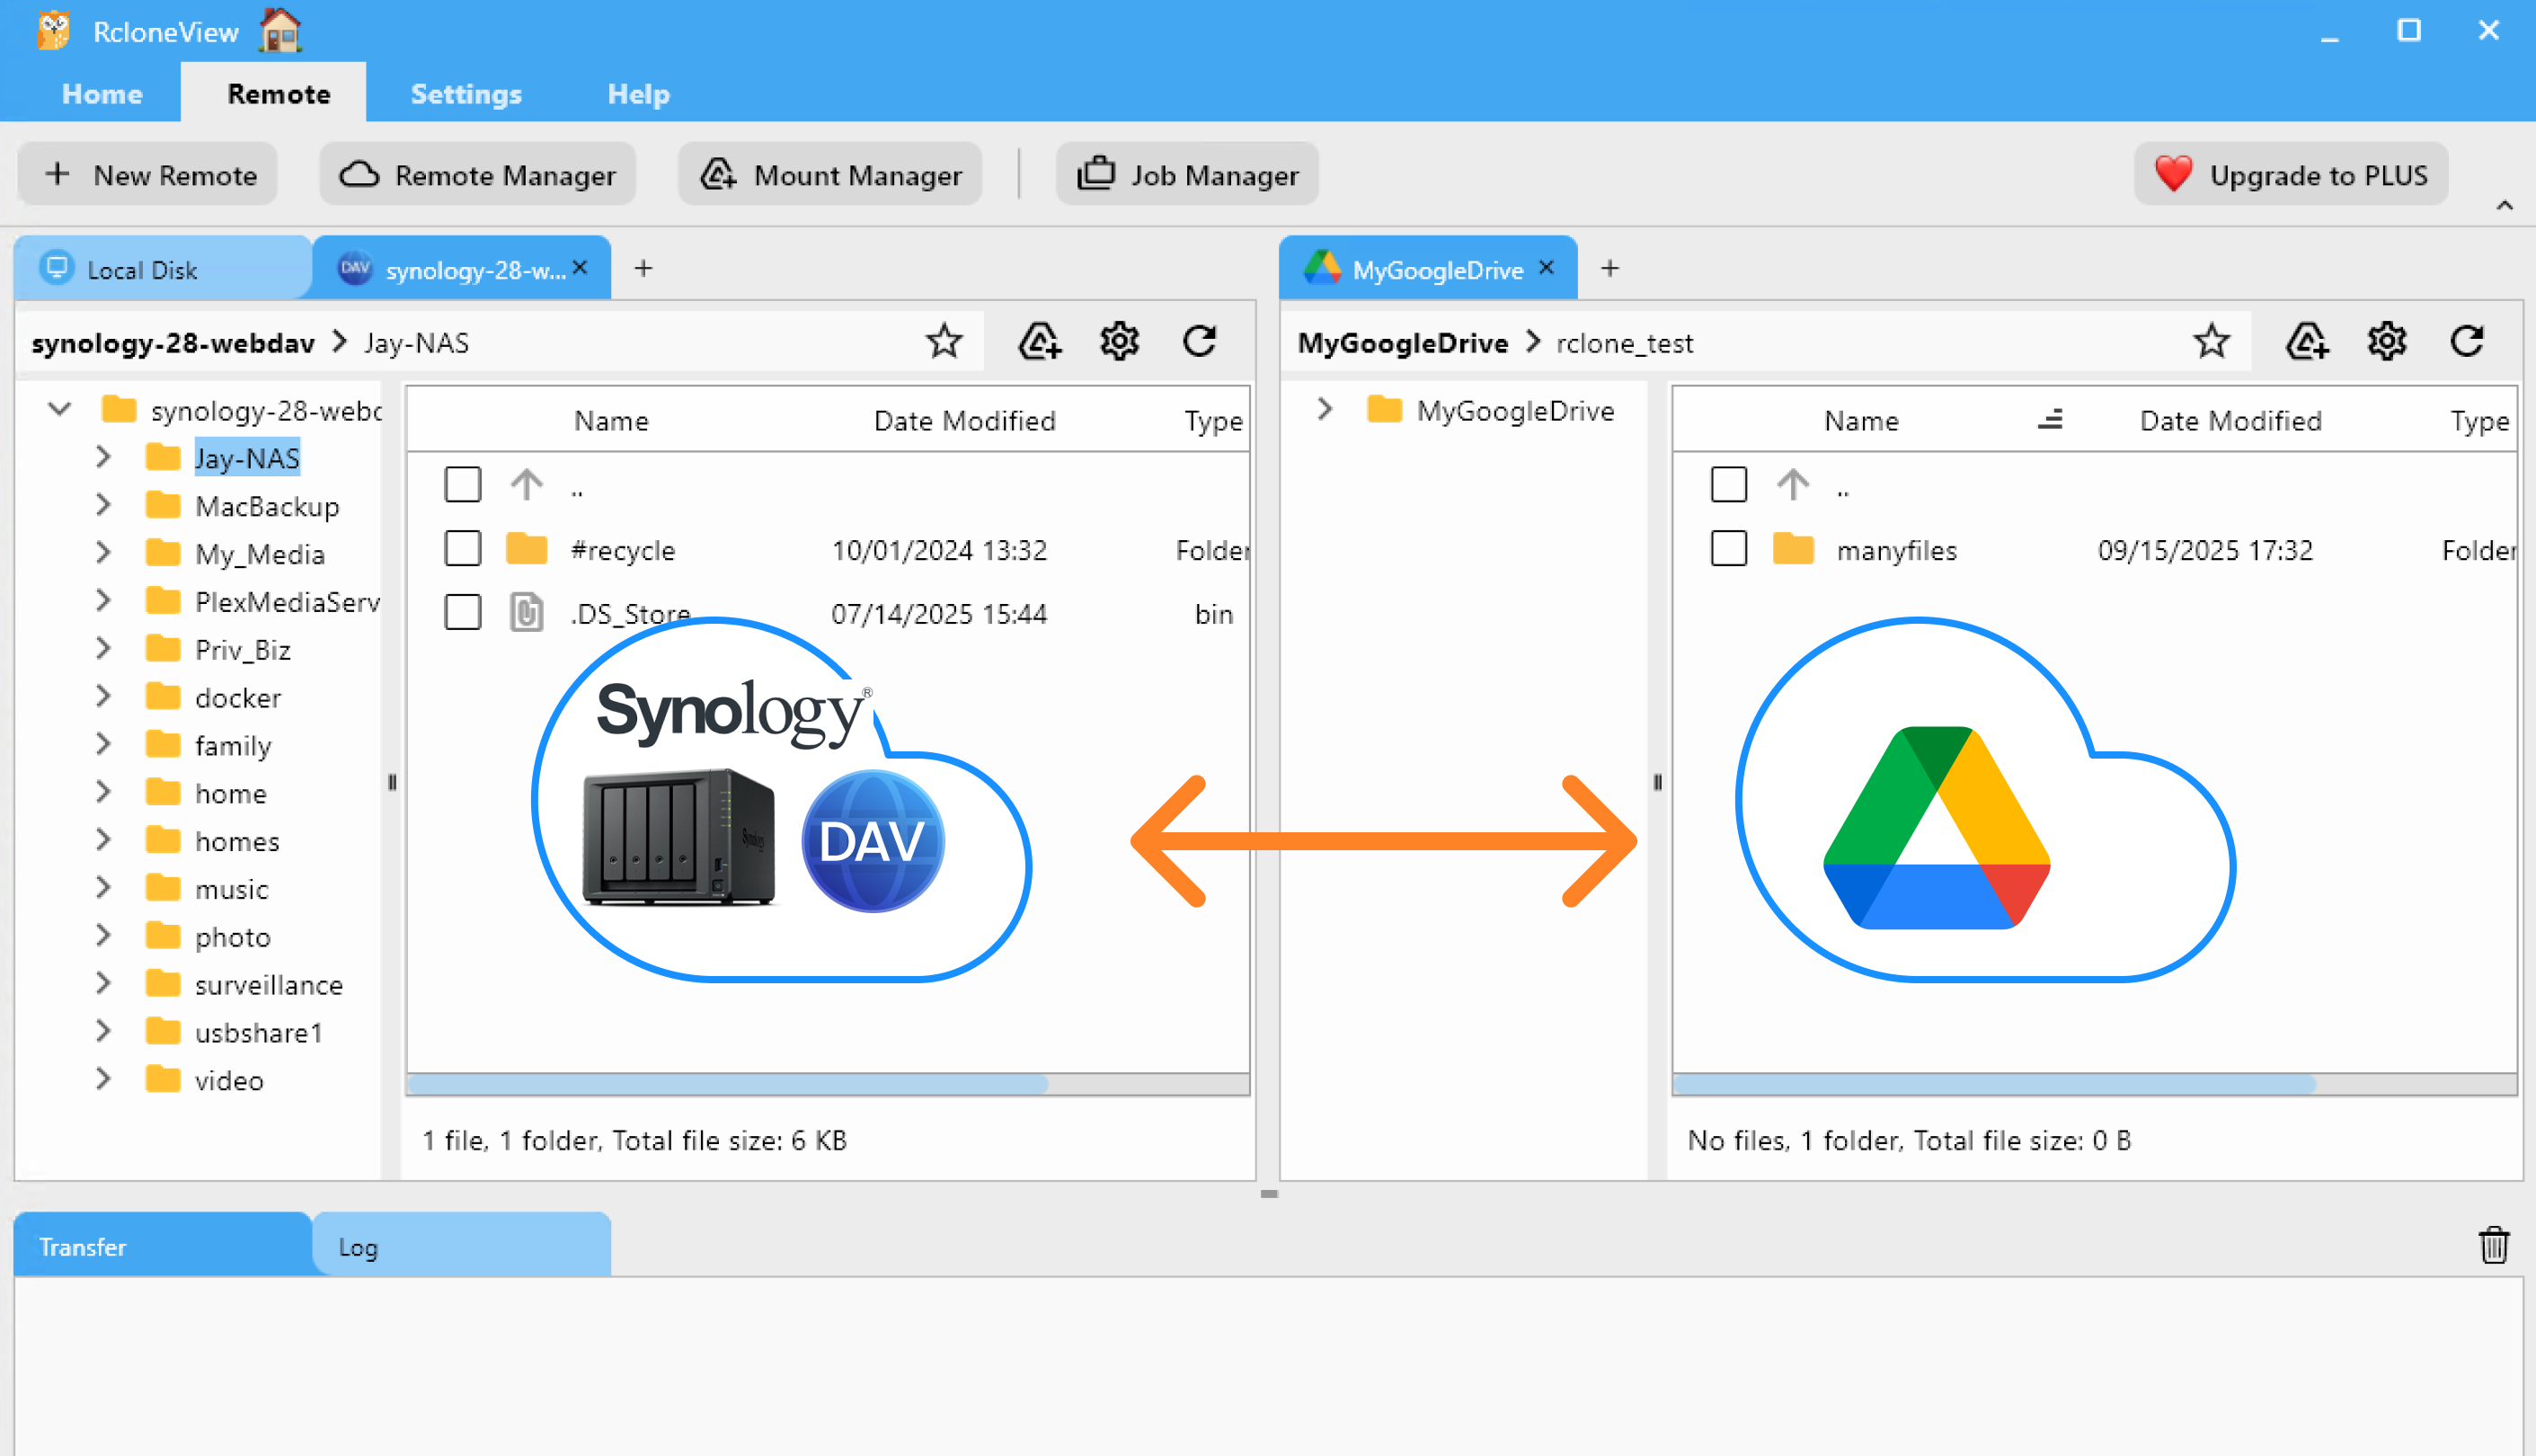The height and width of the screenshot is (1456, 2536).
Task: Open the Job Manager
Action: coord(1186,174)
